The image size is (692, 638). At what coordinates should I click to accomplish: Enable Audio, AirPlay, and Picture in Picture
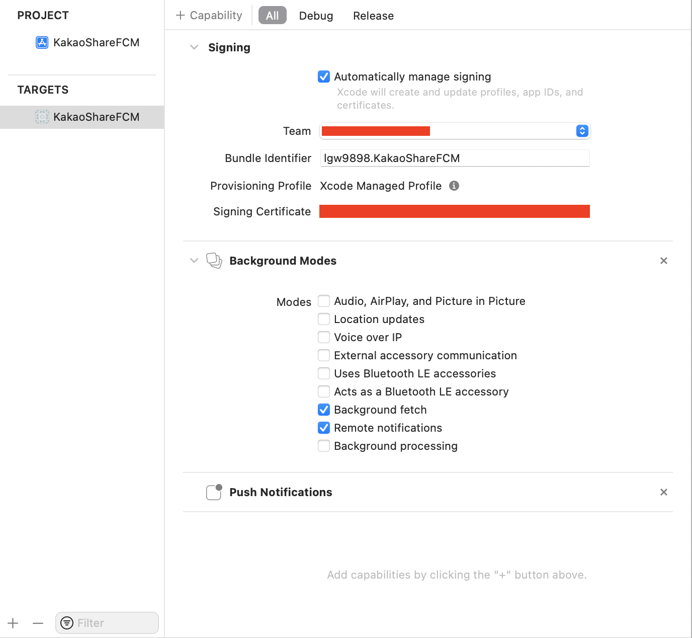tap(324, 301)
